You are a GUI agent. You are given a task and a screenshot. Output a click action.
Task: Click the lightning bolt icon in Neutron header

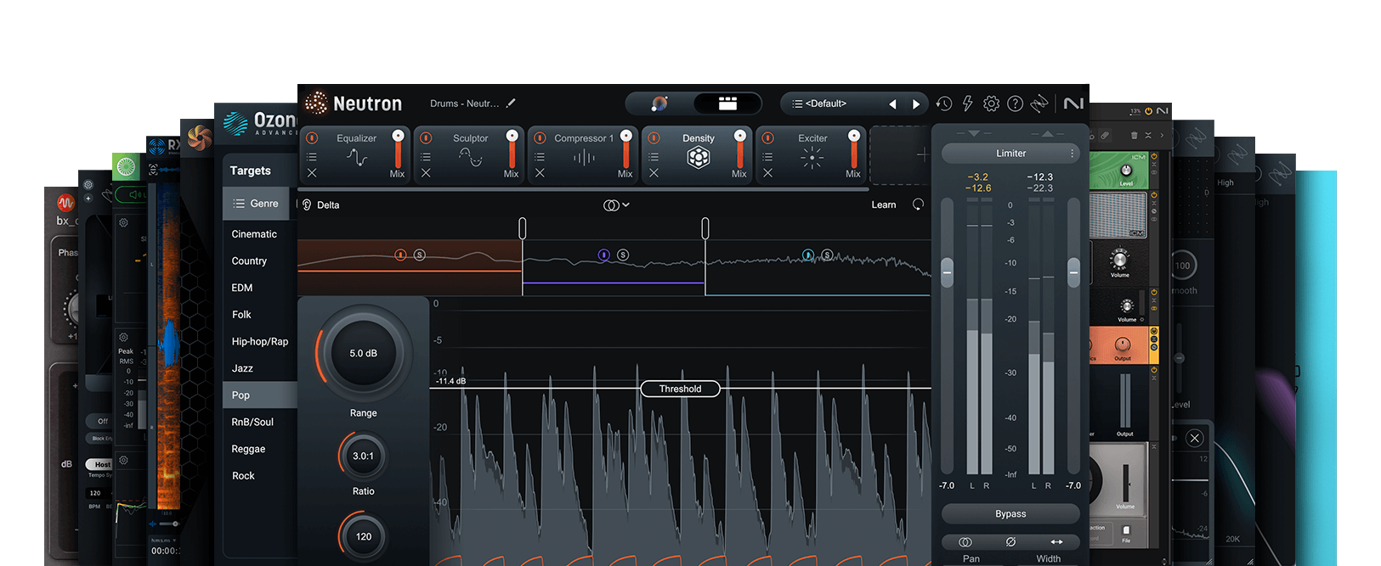(967, 104)
